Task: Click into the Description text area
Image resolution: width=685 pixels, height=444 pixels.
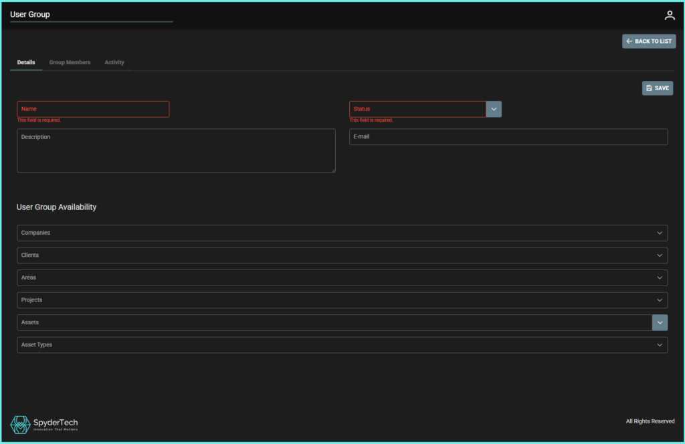Action: pyautogui.click(x=176, y=150)
